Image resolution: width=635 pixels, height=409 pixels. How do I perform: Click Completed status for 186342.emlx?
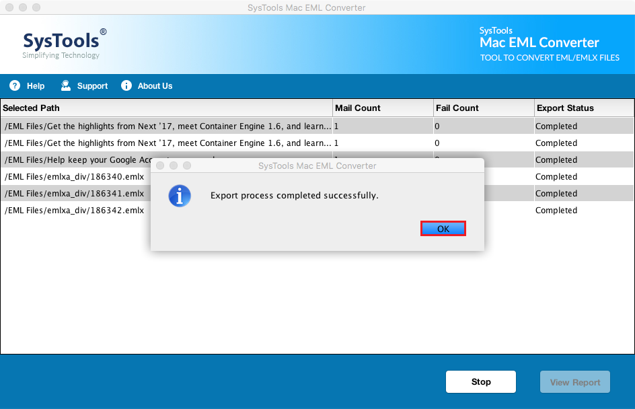[x=556, y=210]
